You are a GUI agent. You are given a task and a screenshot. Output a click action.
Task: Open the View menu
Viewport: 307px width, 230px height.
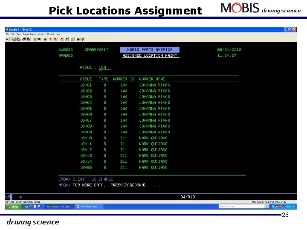click(x=19, y=34)
